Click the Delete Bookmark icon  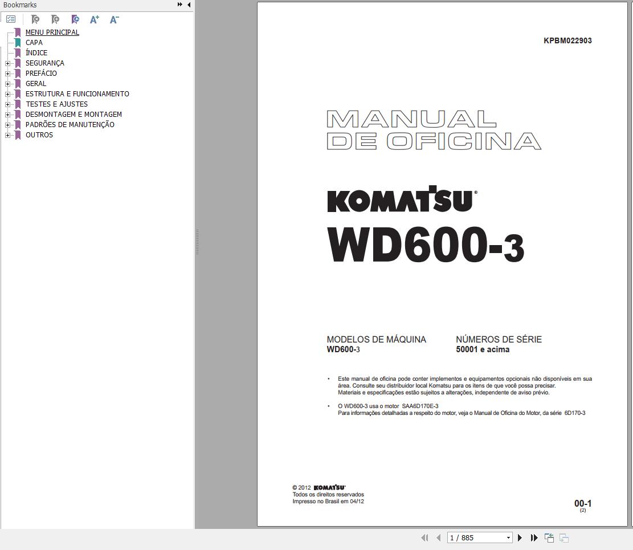tap(35, 19)
